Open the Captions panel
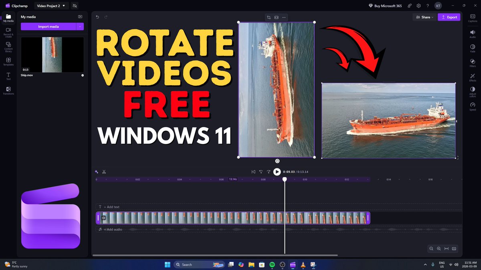This screenshot has width=481, height=270. [x=473, y=18]
